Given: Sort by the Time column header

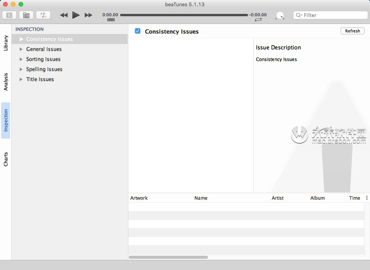Looking at the screenshot, I should 355,198.
